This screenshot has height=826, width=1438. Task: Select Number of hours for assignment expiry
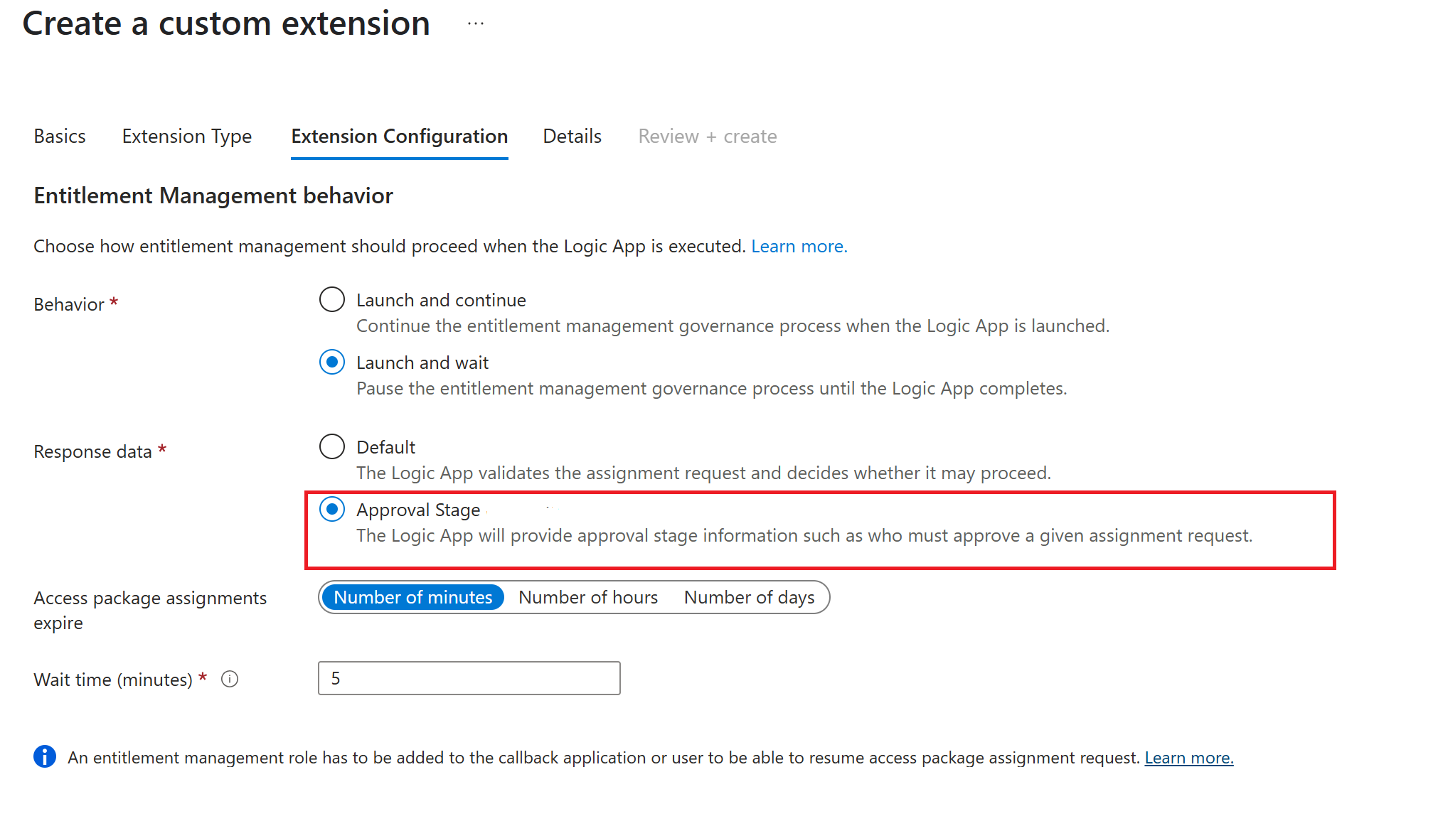(x=588, y=597)
